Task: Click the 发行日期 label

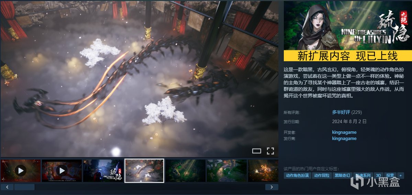Action: [x=292, y=122]
